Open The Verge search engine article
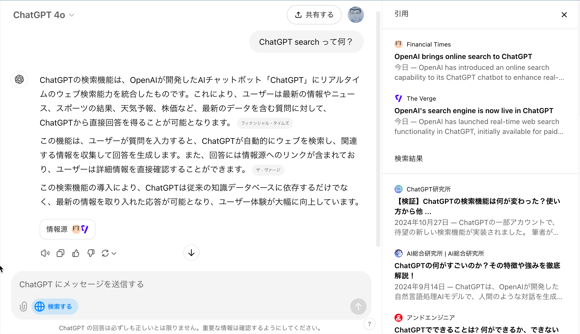Screen dimensions: 580x334 click(x=474, y=111)
